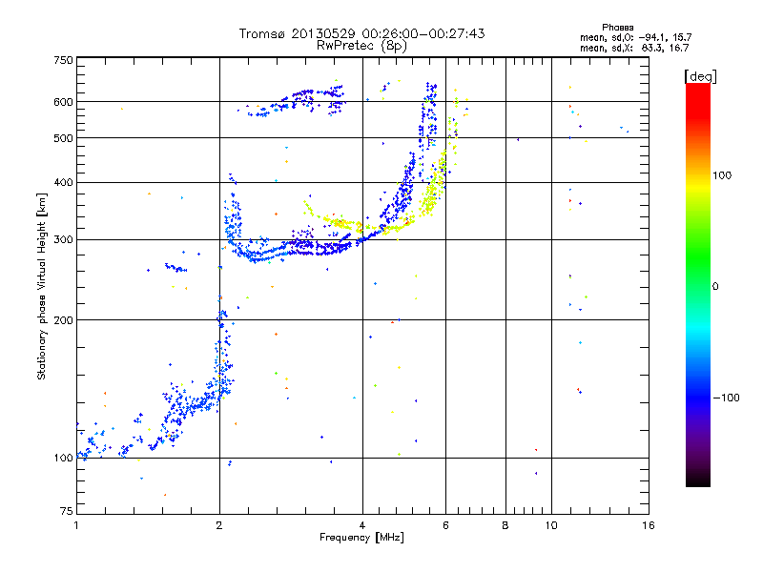Click the y-axis tick label "200"
This screenshot has height=572, width=763.
(63, 320)
